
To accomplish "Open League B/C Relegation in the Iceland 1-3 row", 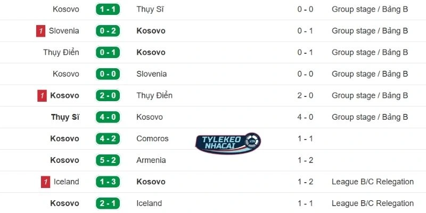I will coord(372,182).
